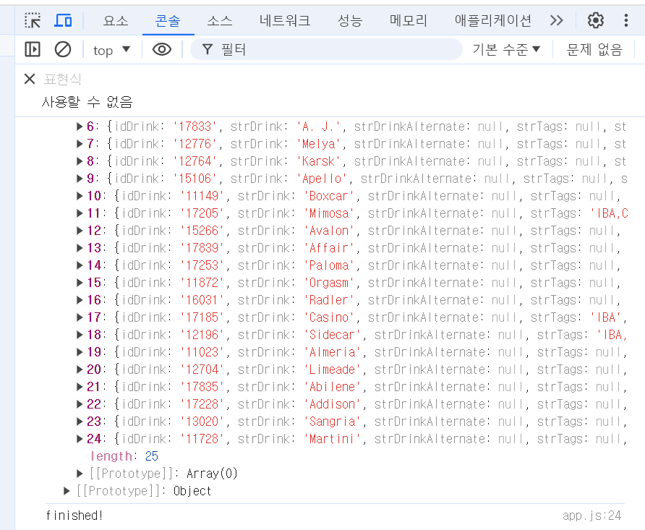
Task: Toggle the console sidebar panel icon
Action: pos(33,50)
